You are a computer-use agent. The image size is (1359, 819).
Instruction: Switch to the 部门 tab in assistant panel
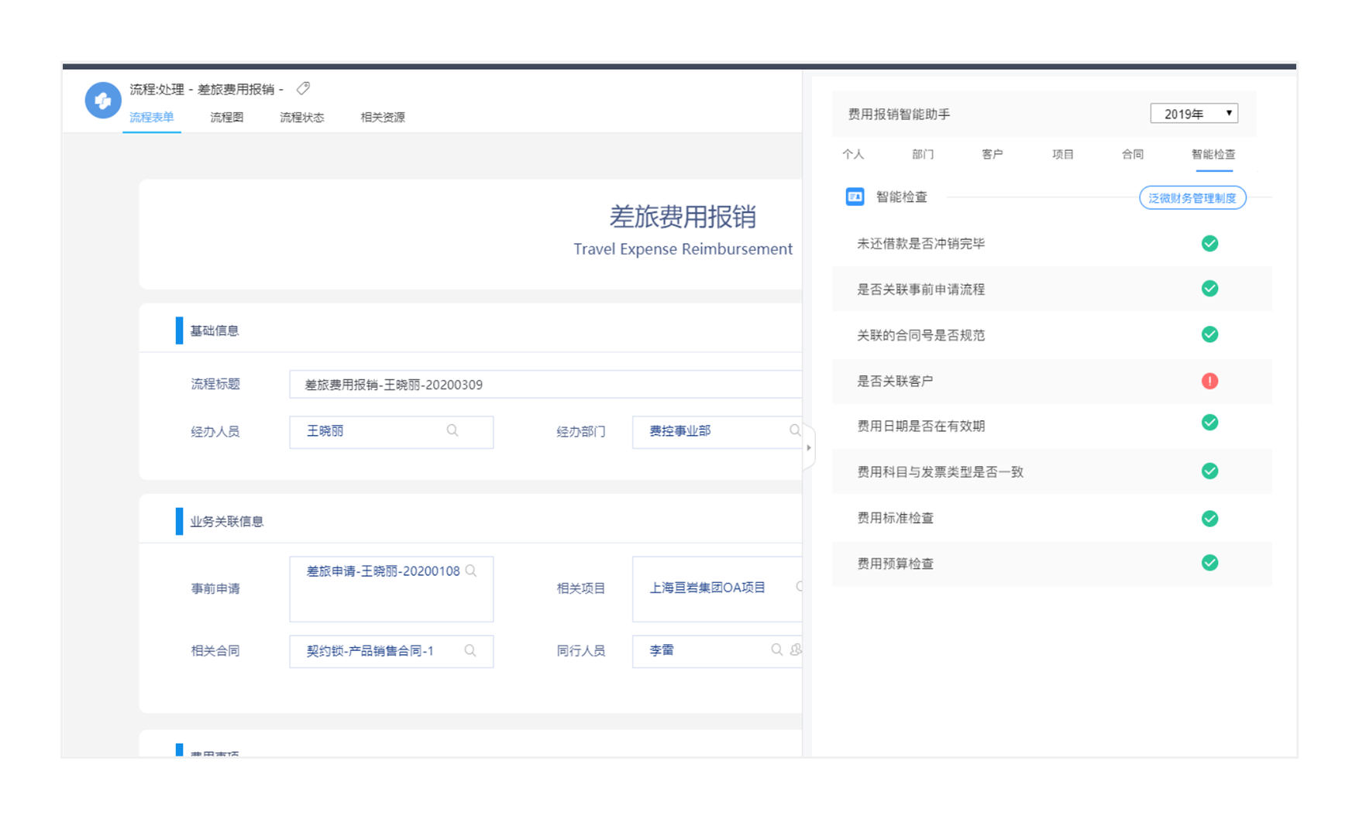(x=922, y=155)
